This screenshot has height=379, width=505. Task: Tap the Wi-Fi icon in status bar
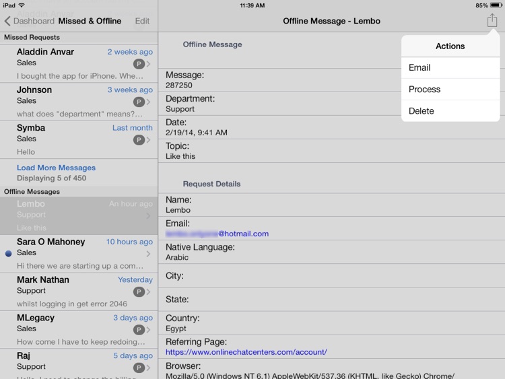tap(22, 5)
